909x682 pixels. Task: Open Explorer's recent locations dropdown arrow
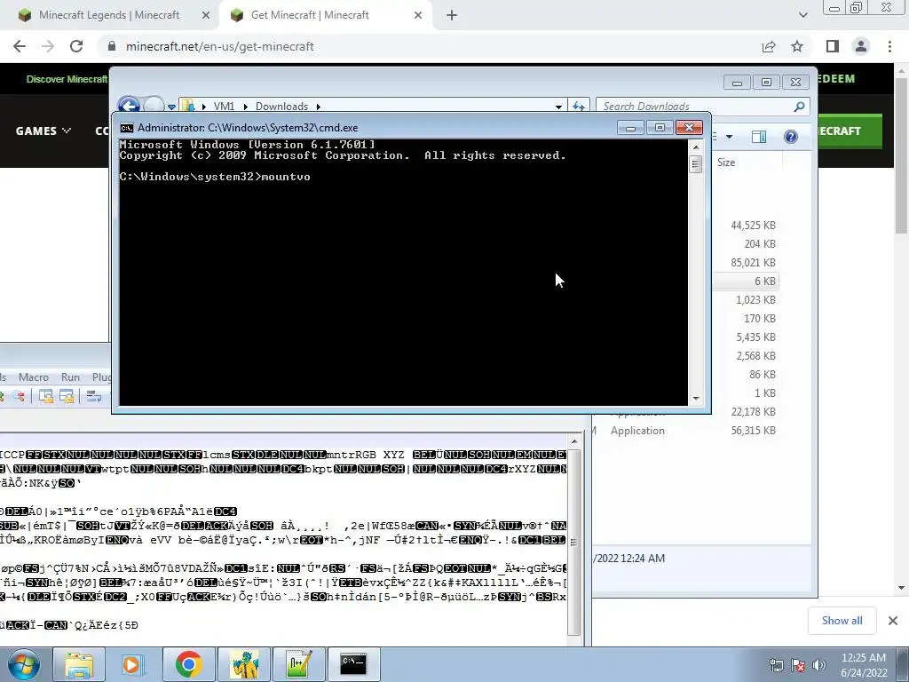171,107
